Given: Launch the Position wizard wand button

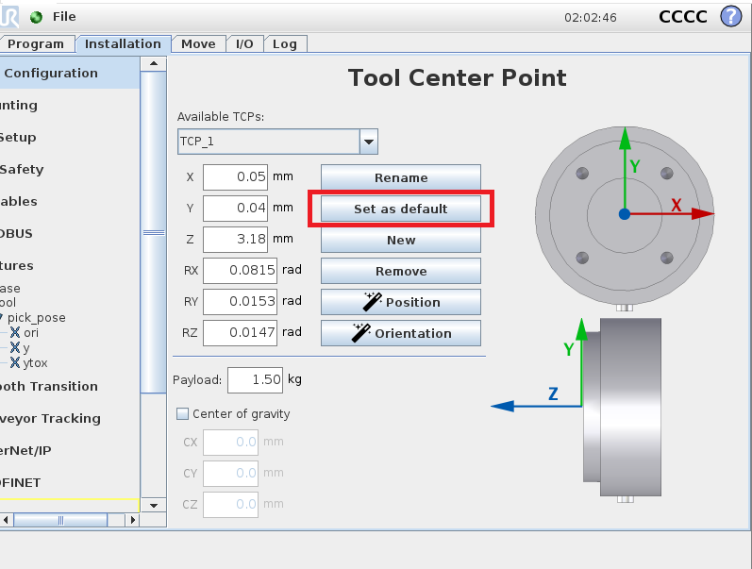Looking at the screenshot, I should click(x=401, y=302).
